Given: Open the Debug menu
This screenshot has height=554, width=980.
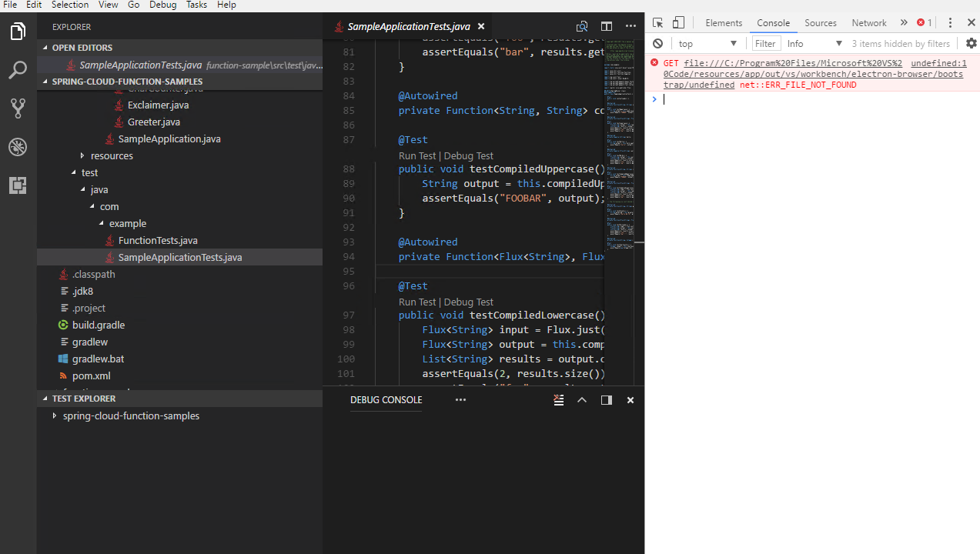Looking at the screenshot, I should pyautogui.click(x=162, y=5).
